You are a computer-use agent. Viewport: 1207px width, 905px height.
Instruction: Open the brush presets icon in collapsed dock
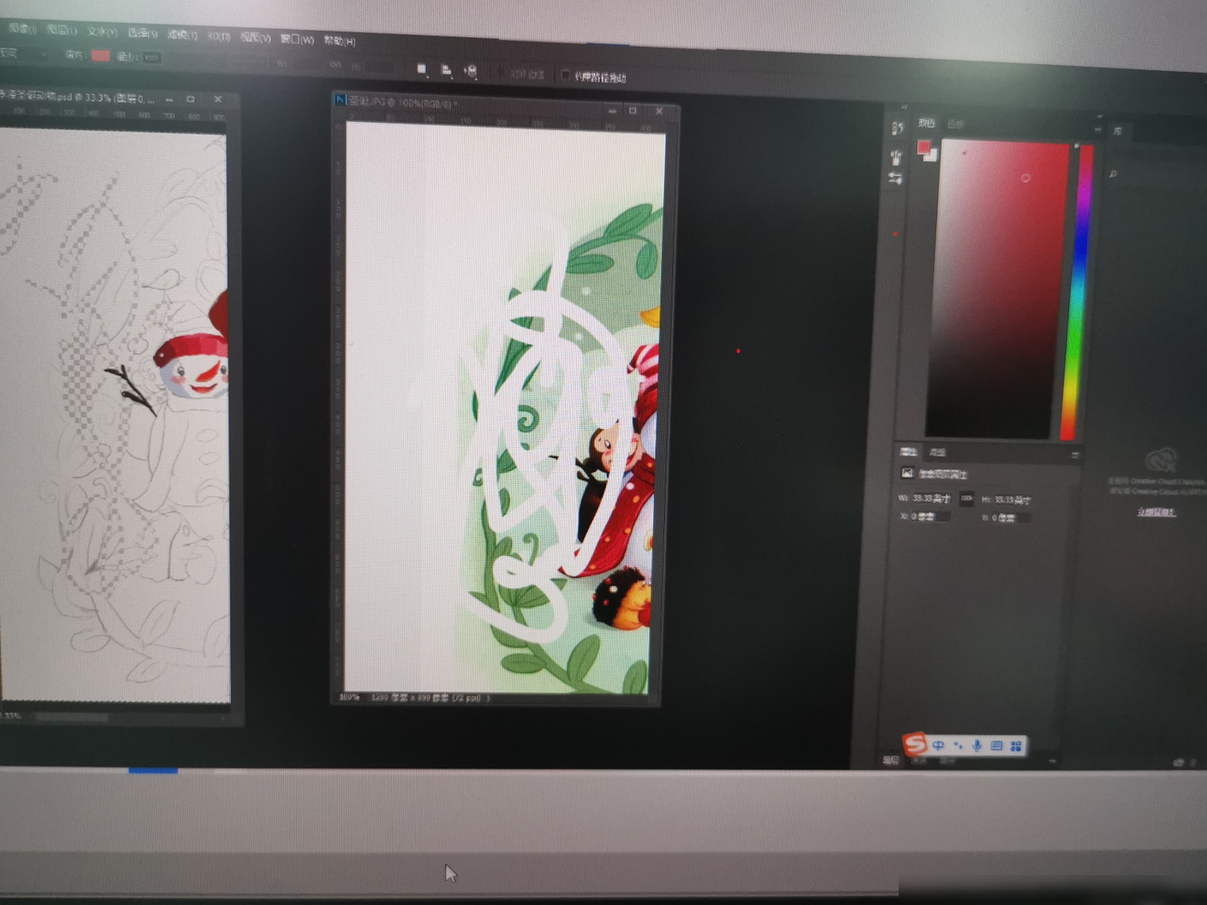[x=896, y=156]
